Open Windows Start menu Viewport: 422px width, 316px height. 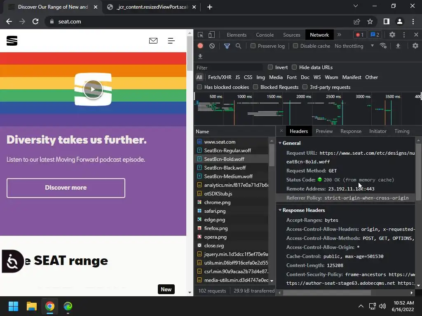point(13,306)
